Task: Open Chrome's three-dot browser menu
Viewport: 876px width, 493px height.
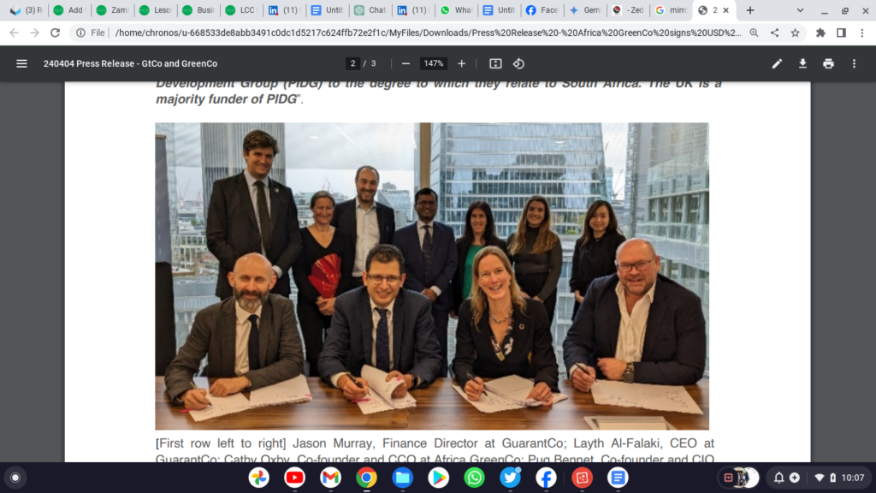Action: click(862, 33)
